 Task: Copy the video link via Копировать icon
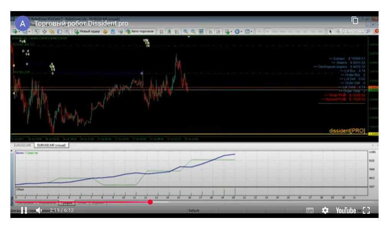click(354, 20)
